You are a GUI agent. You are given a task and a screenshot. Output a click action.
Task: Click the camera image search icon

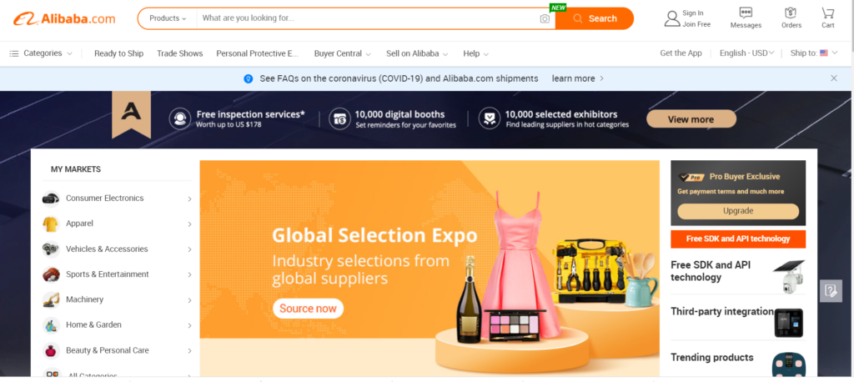pos(545,18)
